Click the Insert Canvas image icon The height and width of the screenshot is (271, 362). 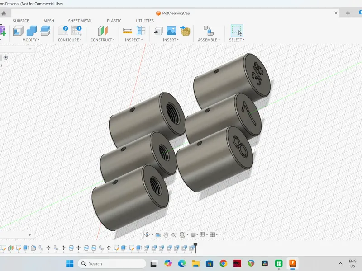[171, 31]
